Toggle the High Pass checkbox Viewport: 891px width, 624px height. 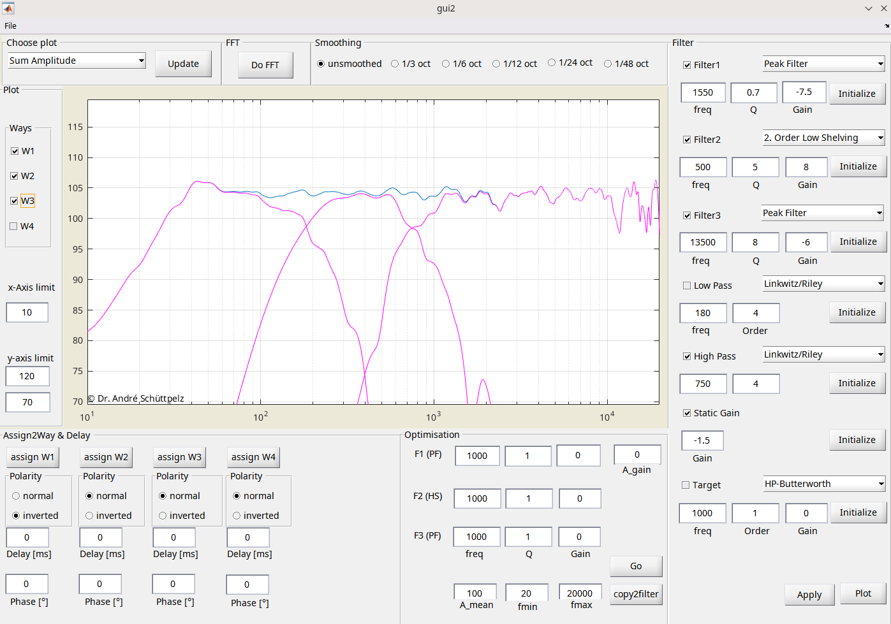click(x=687, y=356)
